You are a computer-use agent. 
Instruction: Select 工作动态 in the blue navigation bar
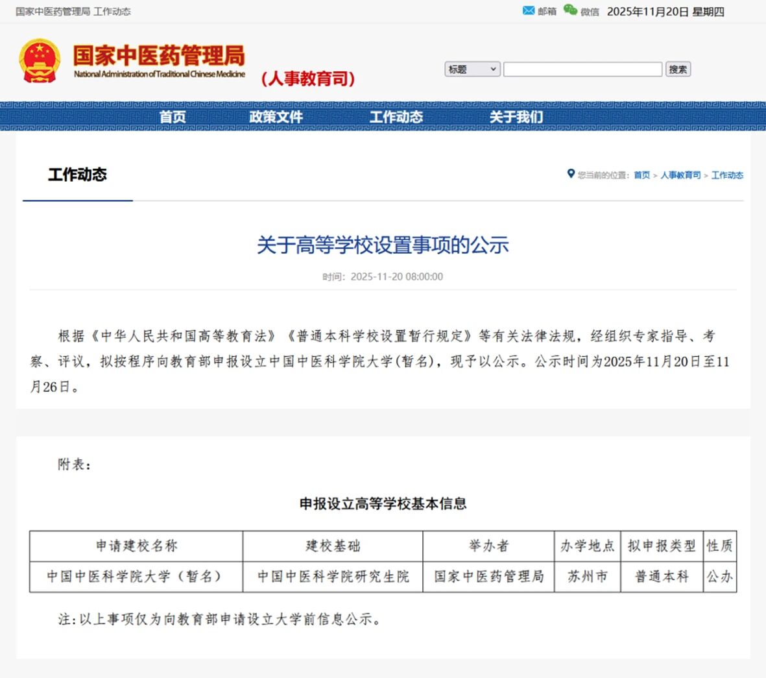(x=396, y=117)
